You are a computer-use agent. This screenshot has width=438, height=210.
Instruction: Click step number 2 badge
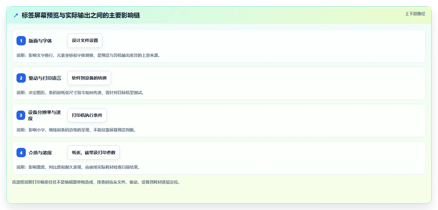[x=21, y=78]
